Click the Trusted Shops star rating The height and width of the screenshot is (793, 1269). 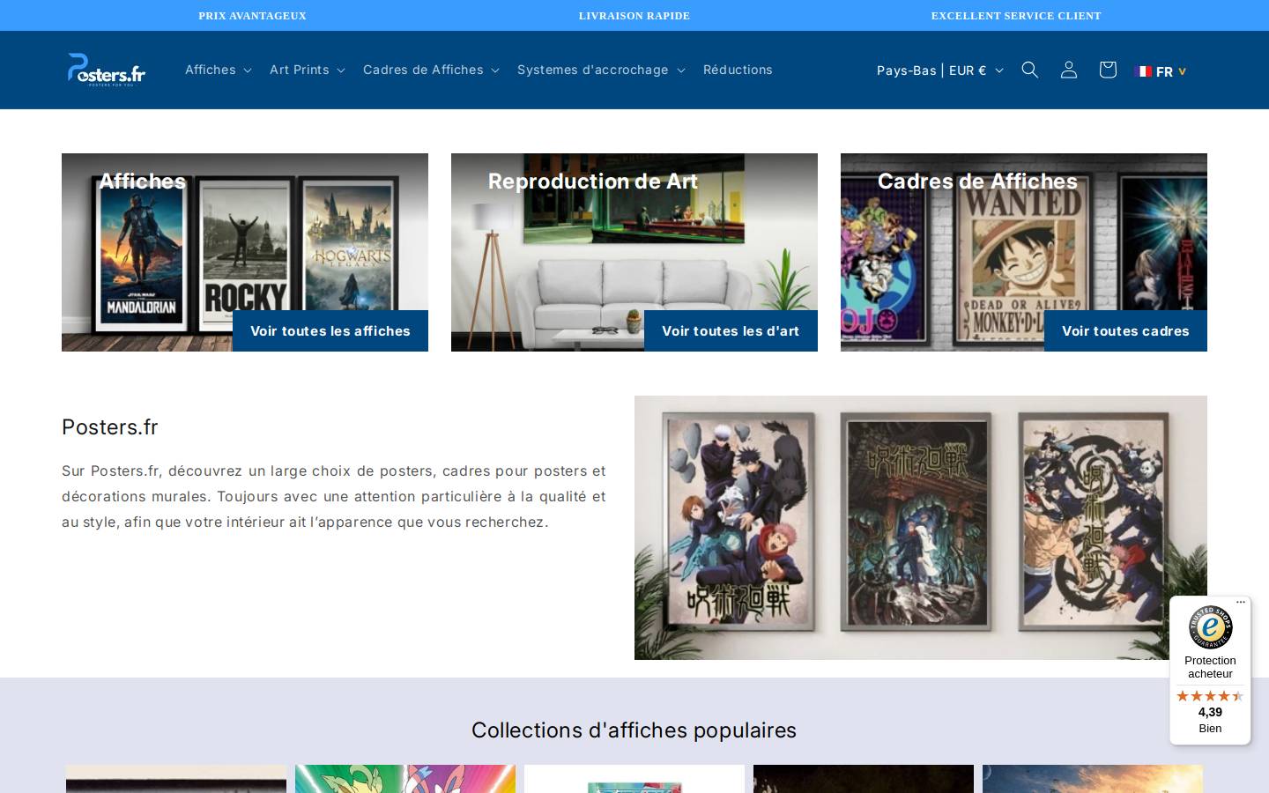point(1210,695)
